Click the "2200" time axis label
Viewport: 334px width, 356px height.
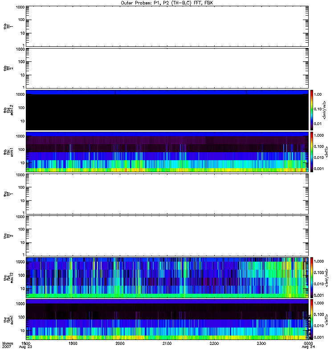(x=214, y=343)
